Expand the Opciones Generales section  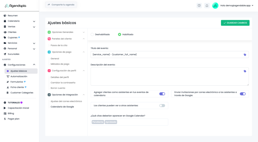[83, 32]
